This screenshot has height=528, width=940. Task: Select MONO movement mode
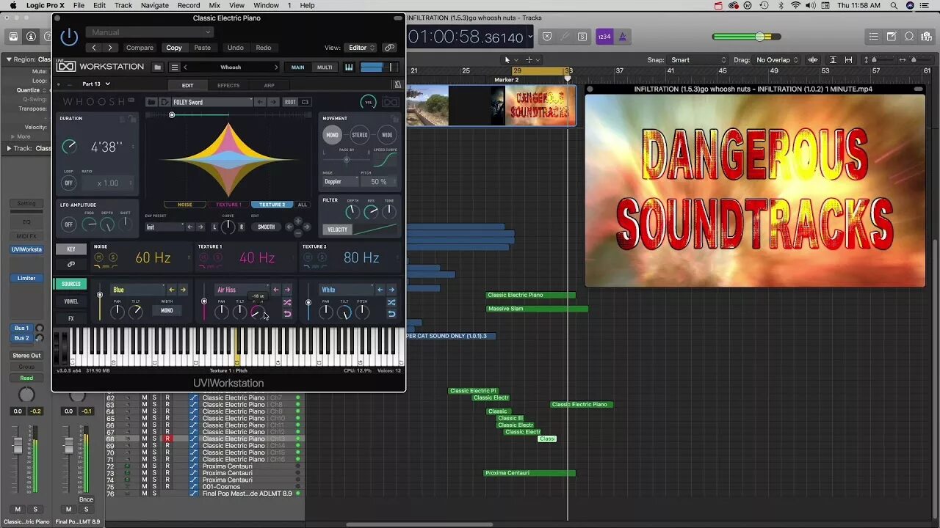333,135
